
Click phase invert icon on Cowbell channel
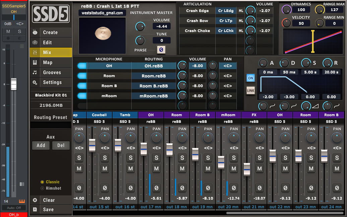pos(105,188)
